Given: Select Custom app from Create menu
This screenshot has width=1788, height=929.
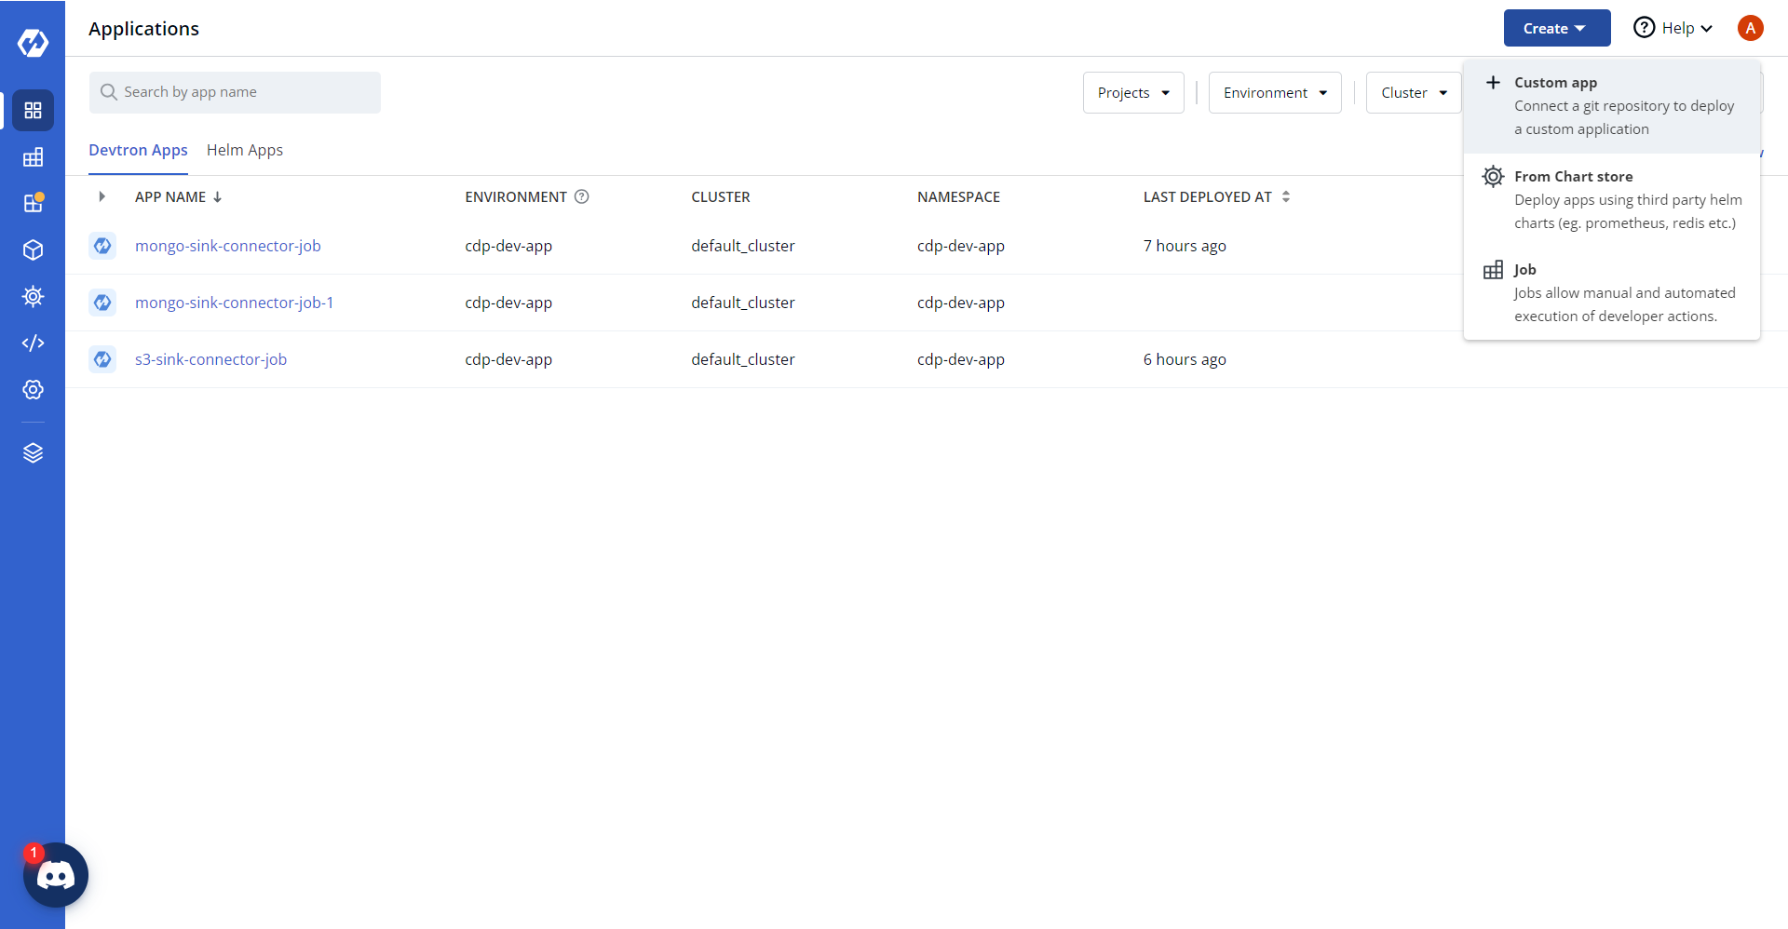Looking at the screenshot, I should click(1612, 106).
